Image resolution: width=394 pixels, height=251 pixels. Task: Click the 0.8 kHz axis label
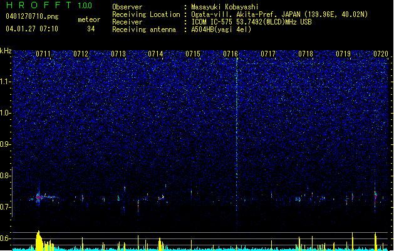tap(6, 176)
